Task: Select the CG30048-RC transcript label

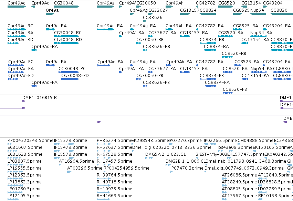Action: click(x=68, y=32)
